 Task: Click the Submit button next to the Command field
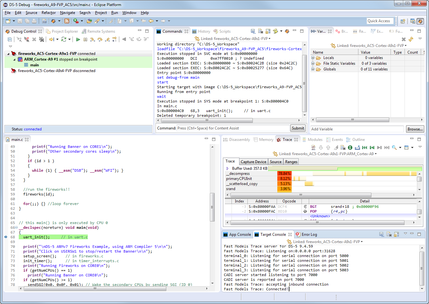(x=298, y=128)
